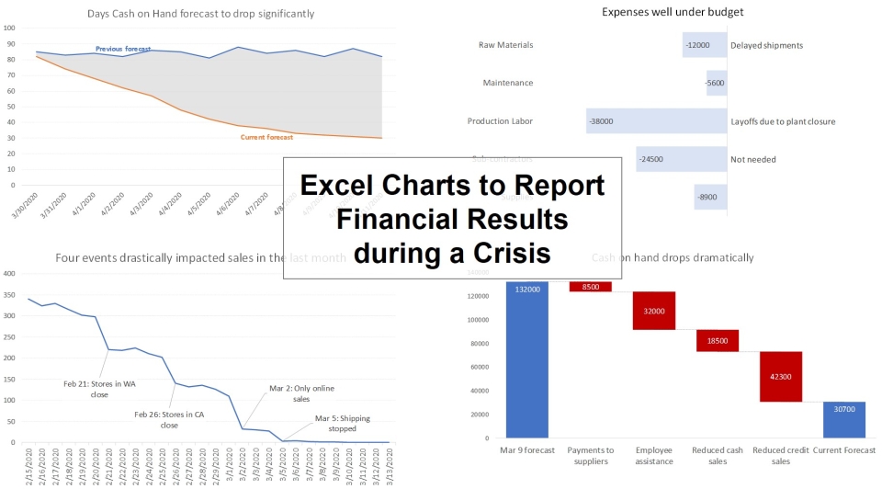This screenshot has height=489, width=882.
Task: Click the red 18500 Reduced cash sales block
Action: click(x=718, y=340)
